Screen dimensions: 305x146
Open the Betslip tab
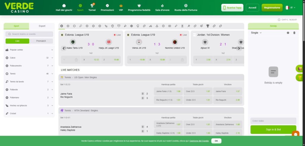(x=273, y=26)
